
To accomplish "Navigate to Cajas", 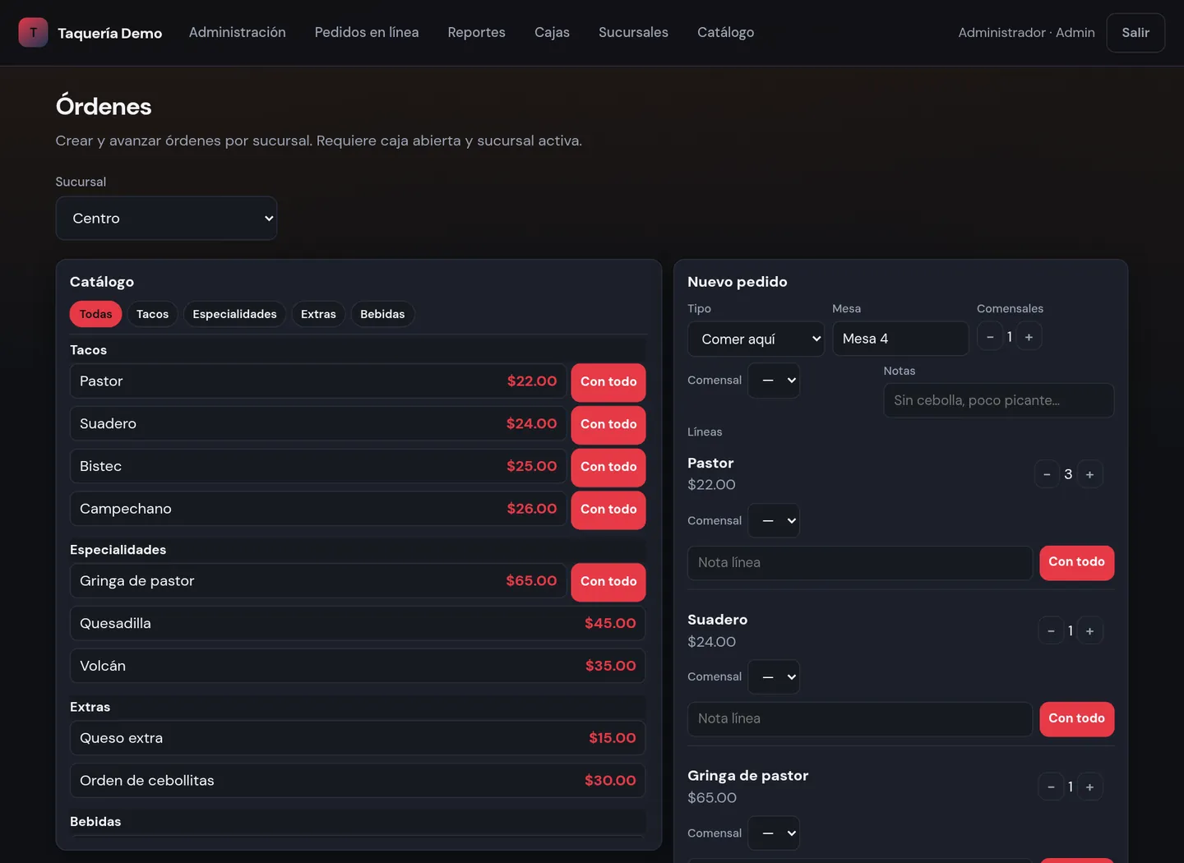I will (552, 33).
